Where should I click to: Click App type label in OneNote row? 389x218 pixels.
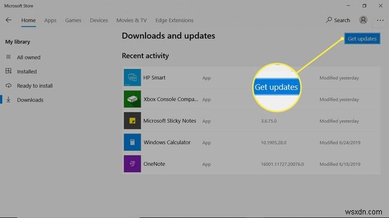[x=206, y=164]
